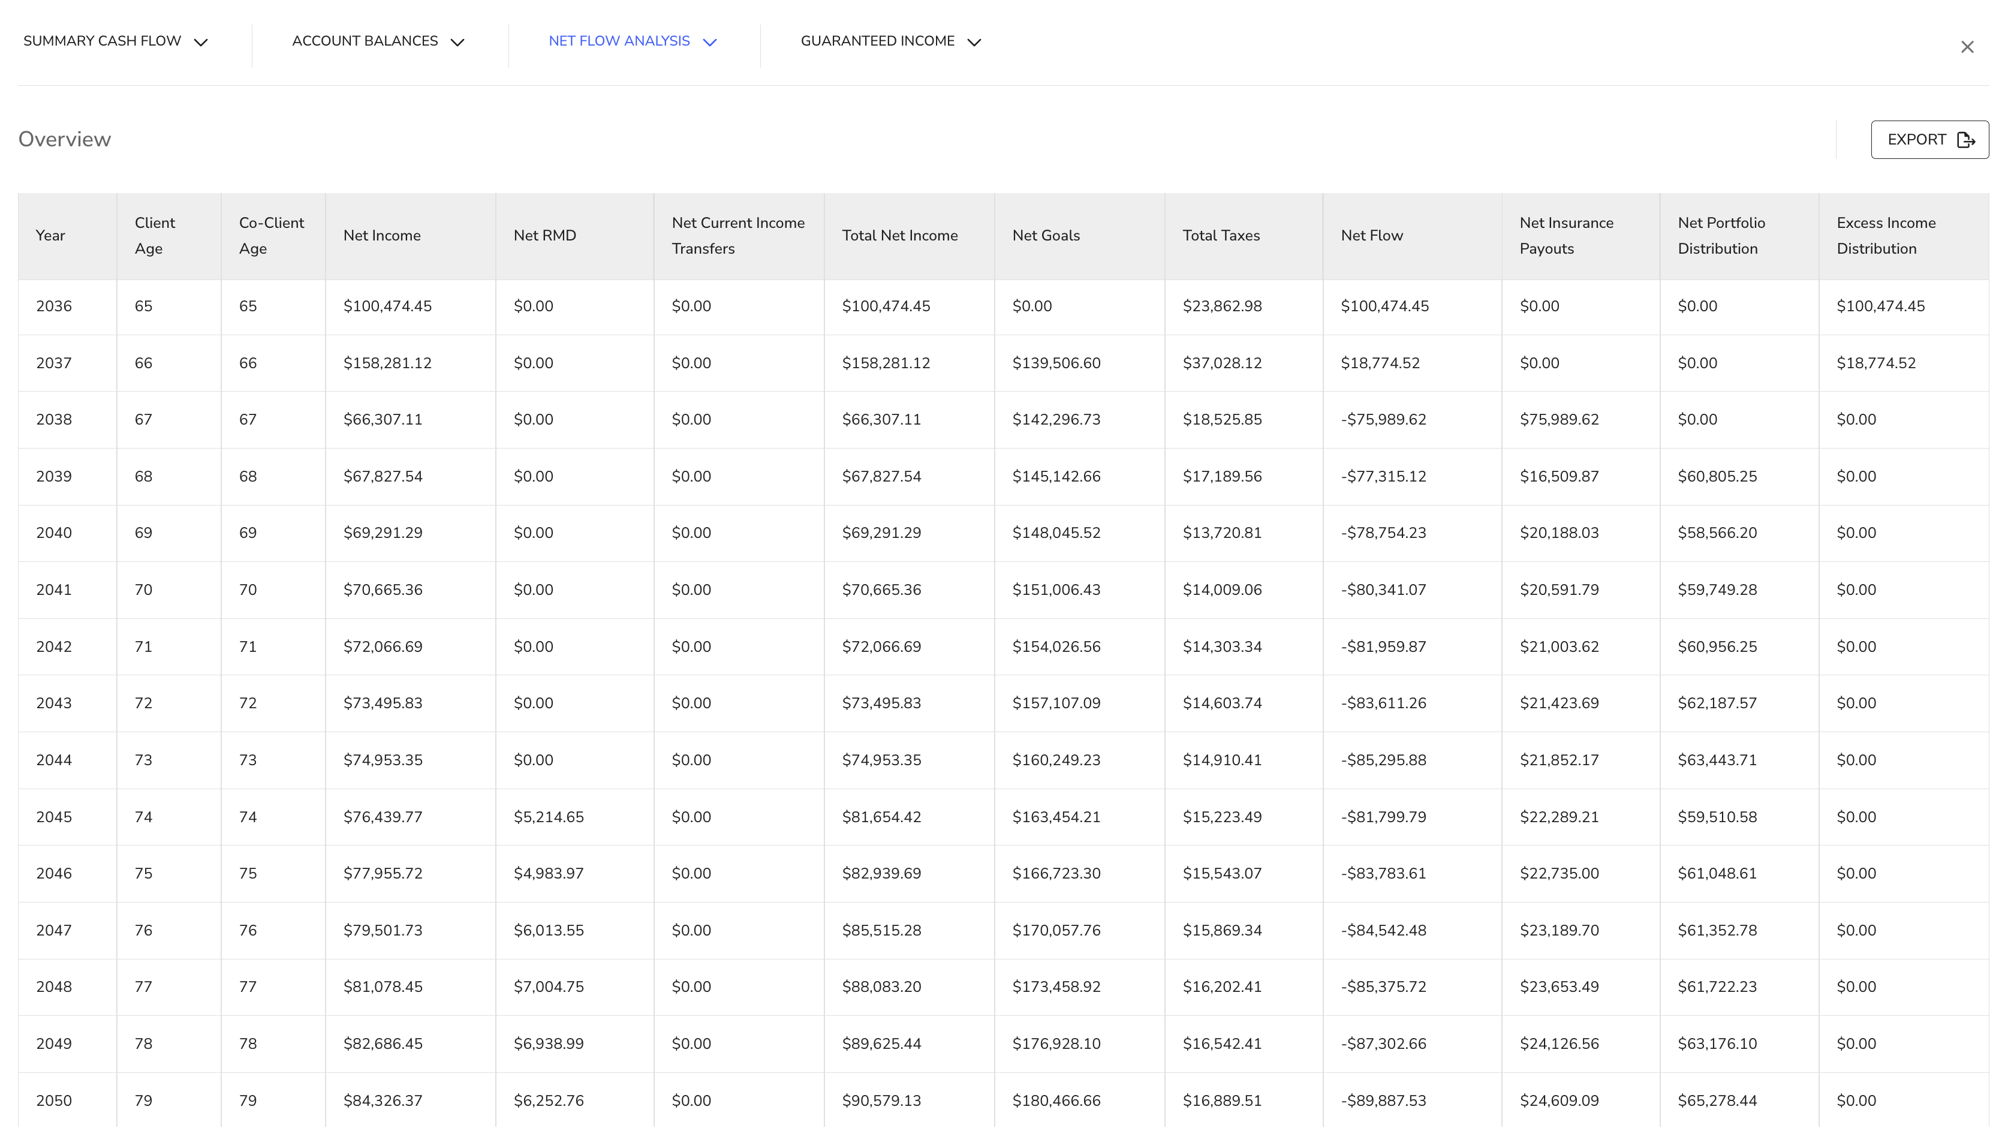Expand the Net Flow Analysis chevron
Viewport: 2011px width, 1143px height.
[710, 43]
